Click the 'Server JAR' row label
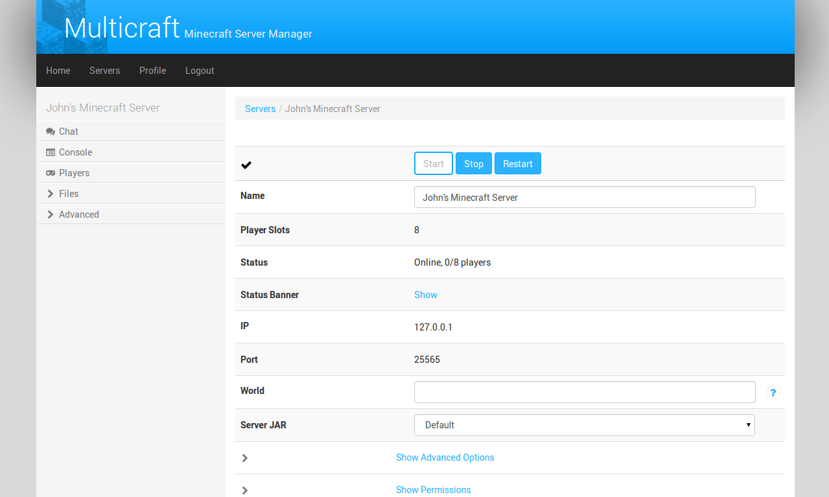Image resolution: width=829 pixels, height=497 pixels. 263,425
